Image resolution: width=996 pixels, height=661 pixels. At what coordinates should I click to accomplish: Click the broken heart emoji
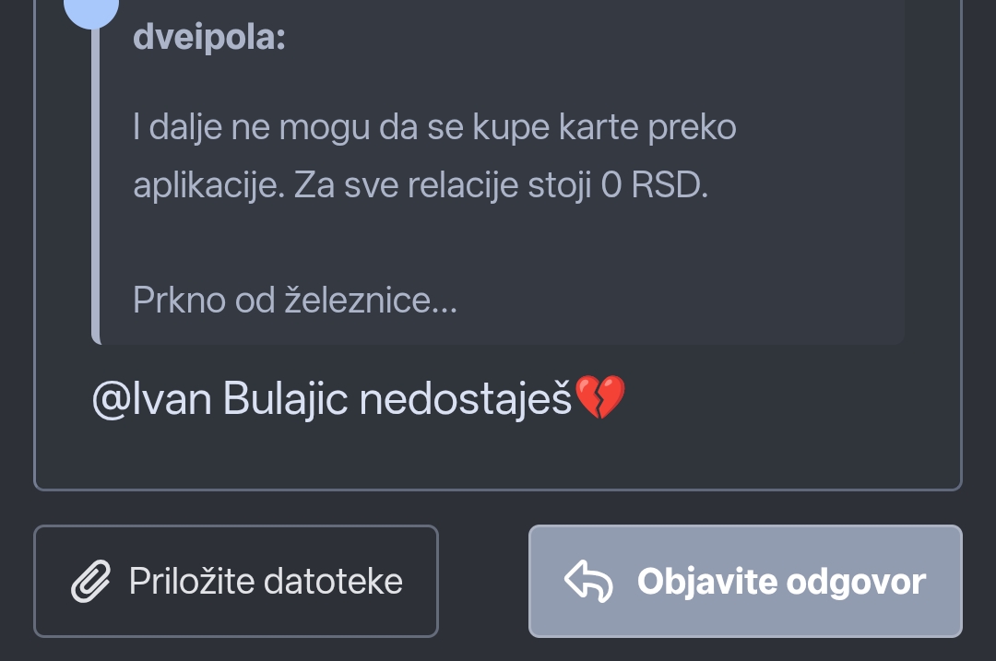[600, 399]
